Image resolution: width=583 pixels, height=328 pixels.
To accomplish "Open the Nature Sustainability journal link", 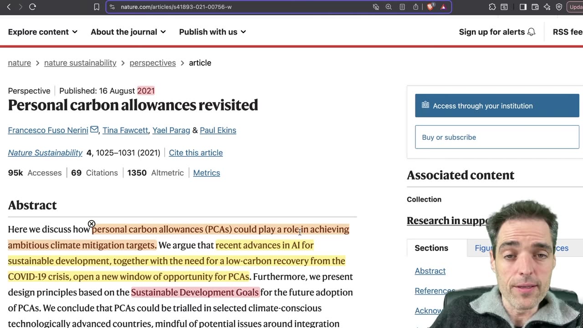I will [x=45, y=153].
